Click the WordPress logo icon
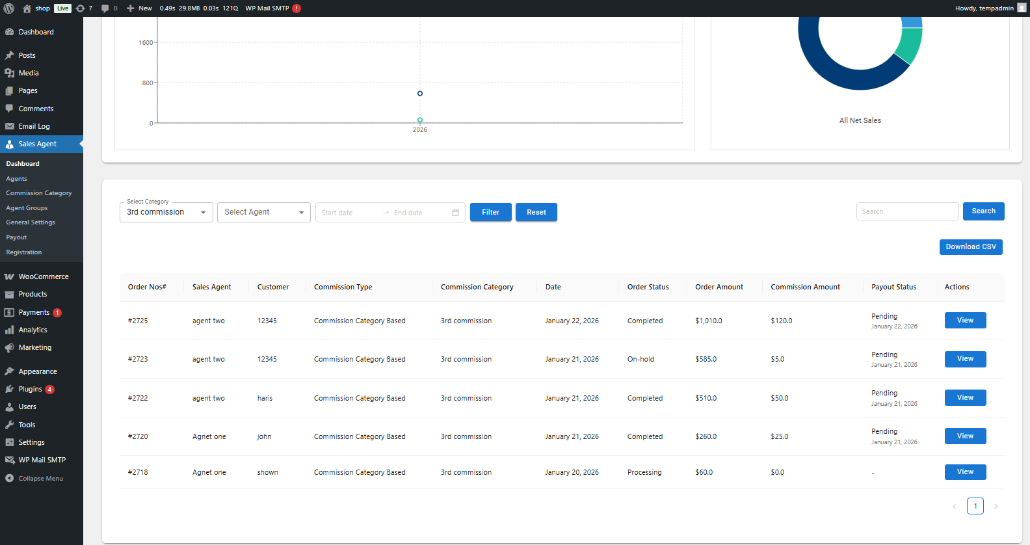The width and height of the screenshot is (1030, 545). tap(9, 8)
